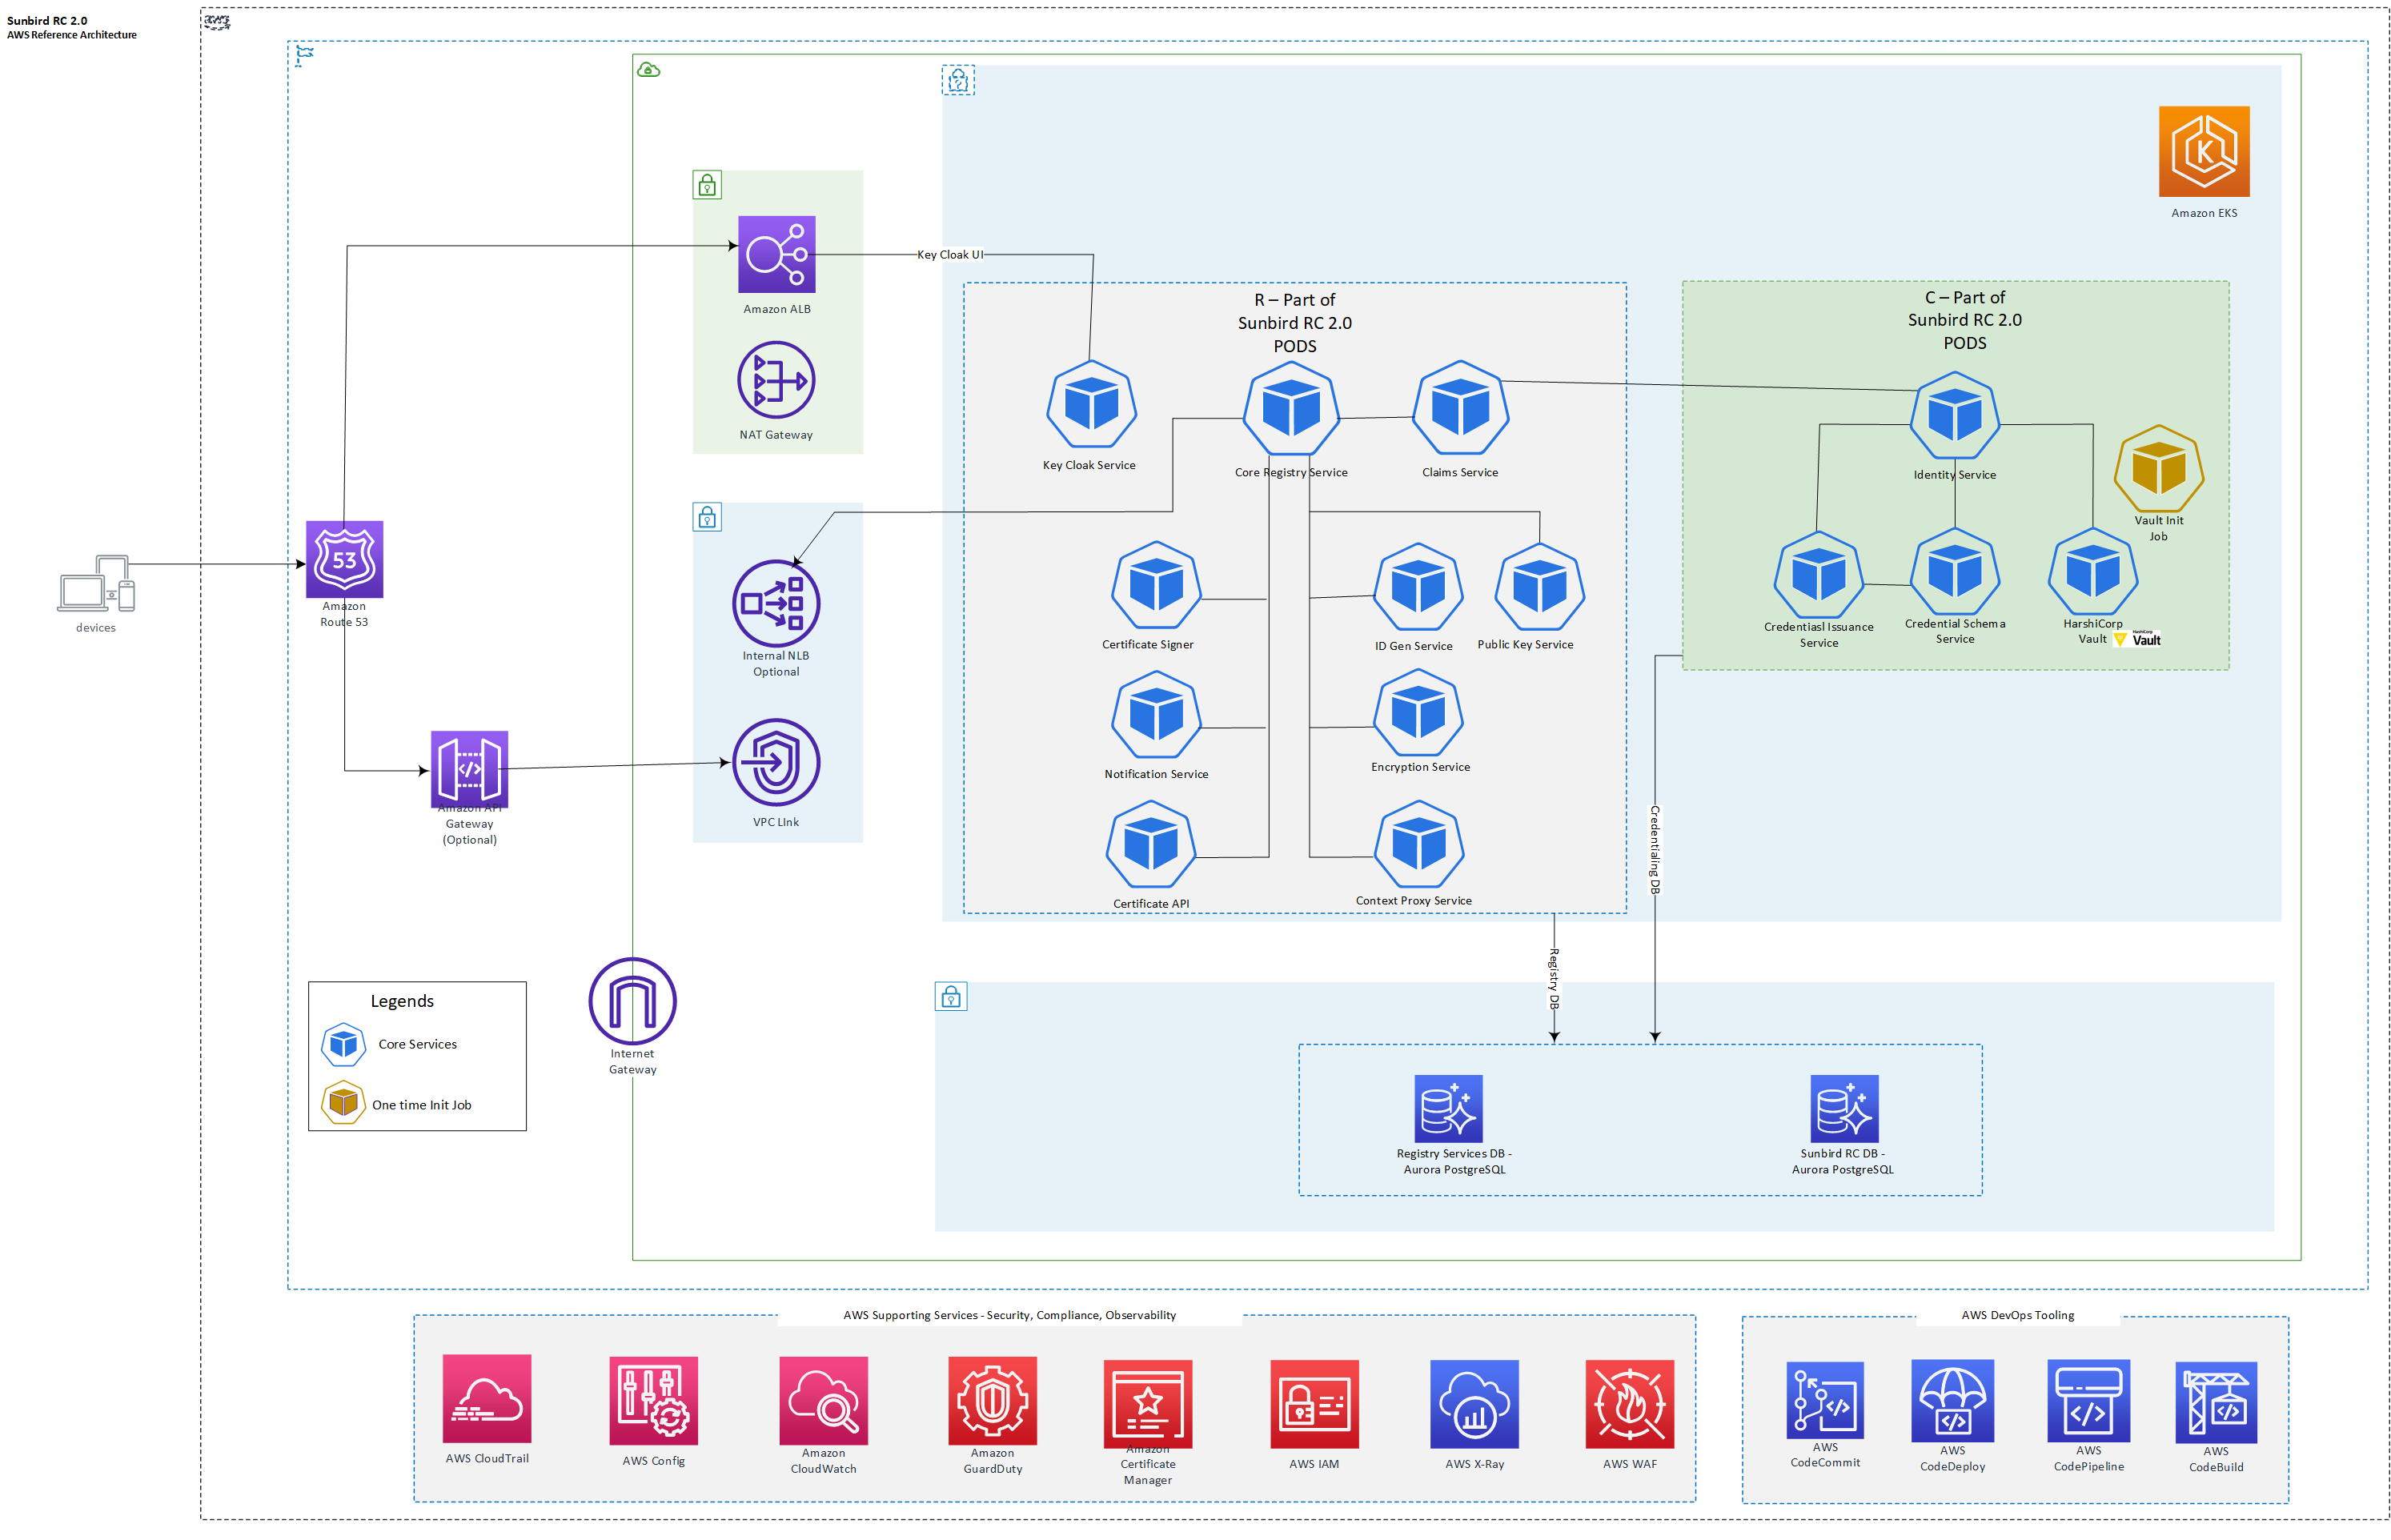Click the "AWS DevOps Tooling" group heading
This screenshot has width=2391, height=1540.
(x=2017, y=1314)
